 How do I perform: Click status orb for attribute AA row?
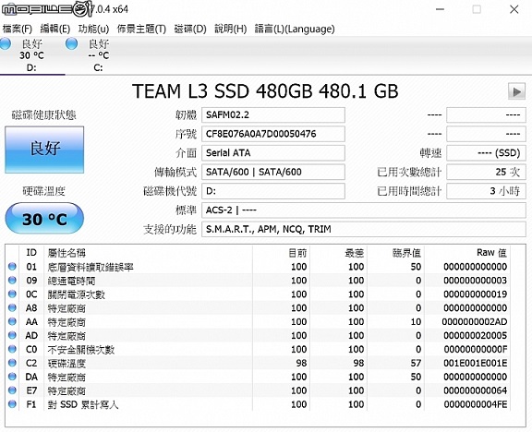coord(13,321)
